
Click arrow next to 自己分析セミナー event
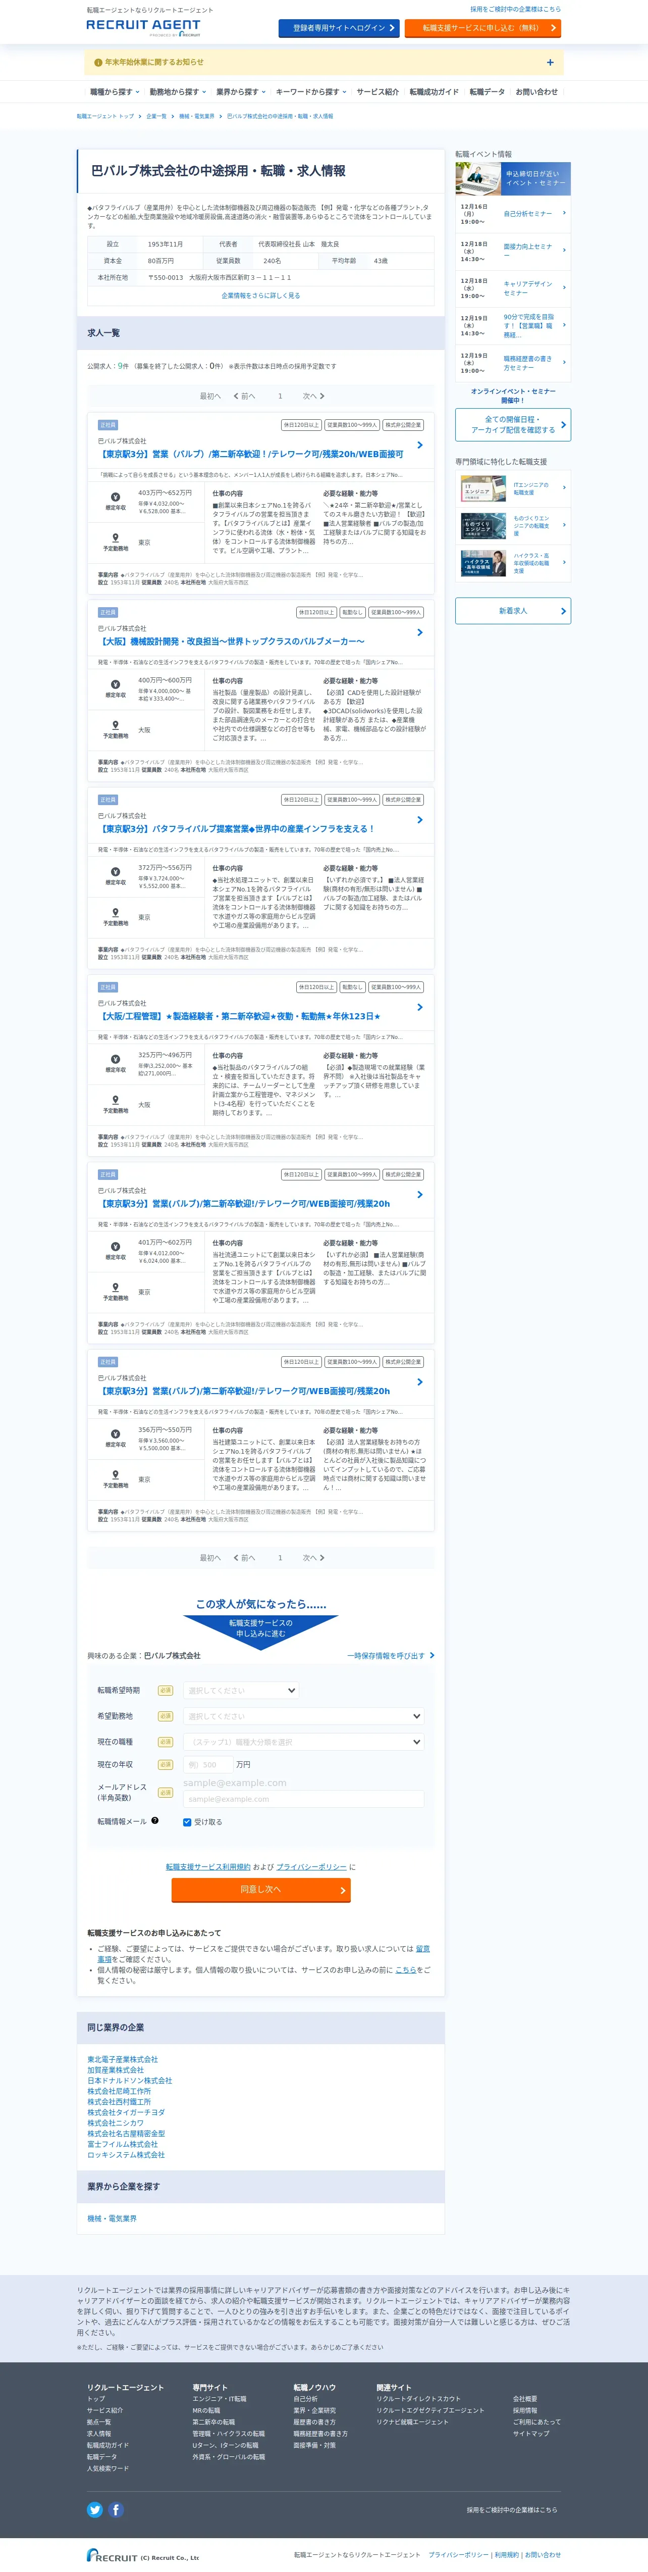tap(564, 213)
